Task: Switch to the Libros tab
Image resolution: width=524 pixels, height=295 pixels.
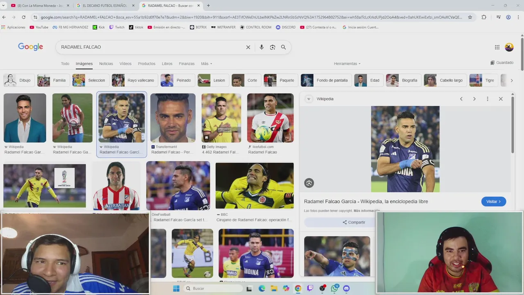Action: pyautogui.click(x=167, y=64)
